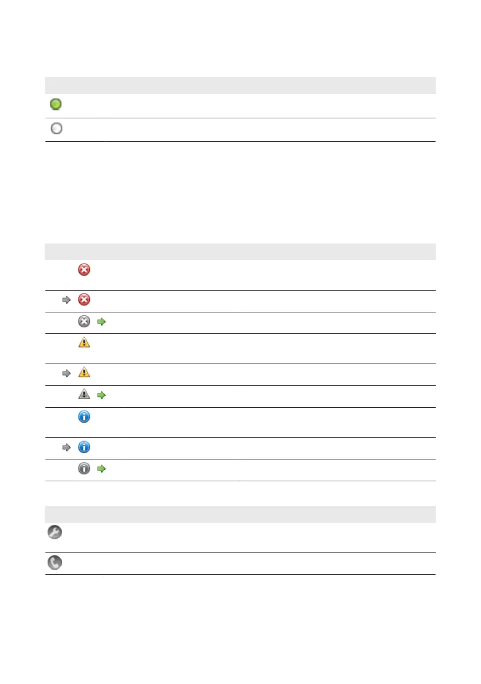This screenshot has height=684, width=481.
Task: Click the gray cleared info icon
Action: point(84,469)
